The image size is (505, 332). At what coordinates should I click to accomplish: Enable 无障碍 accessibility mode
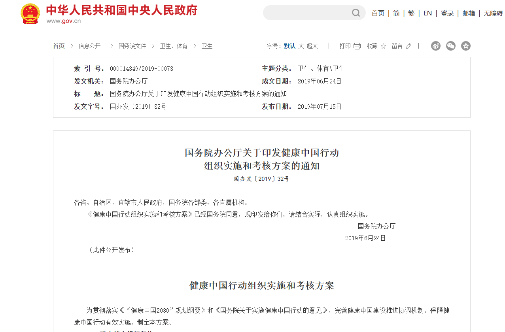point(493,13)
